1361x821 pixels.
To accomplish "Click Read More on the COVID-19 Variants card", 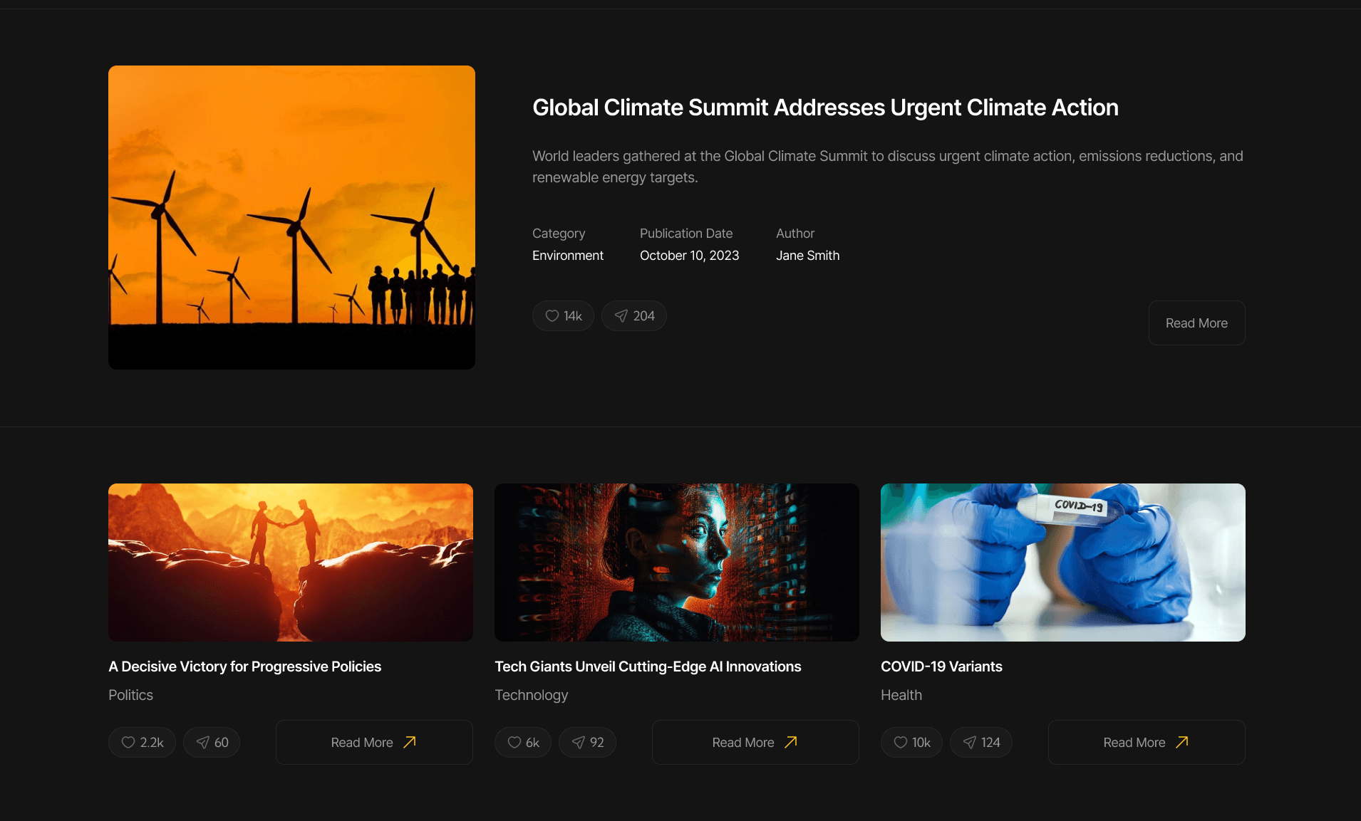I will (1146, 742).
